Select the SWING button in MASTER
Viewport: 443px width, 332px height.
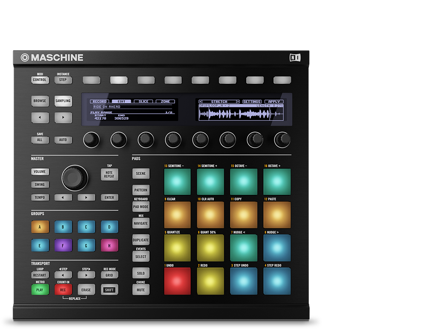click(x=40, y=185)
